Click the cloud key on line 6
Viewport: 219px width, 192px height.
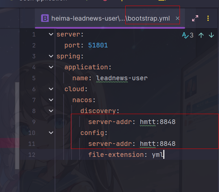point(74,89)
